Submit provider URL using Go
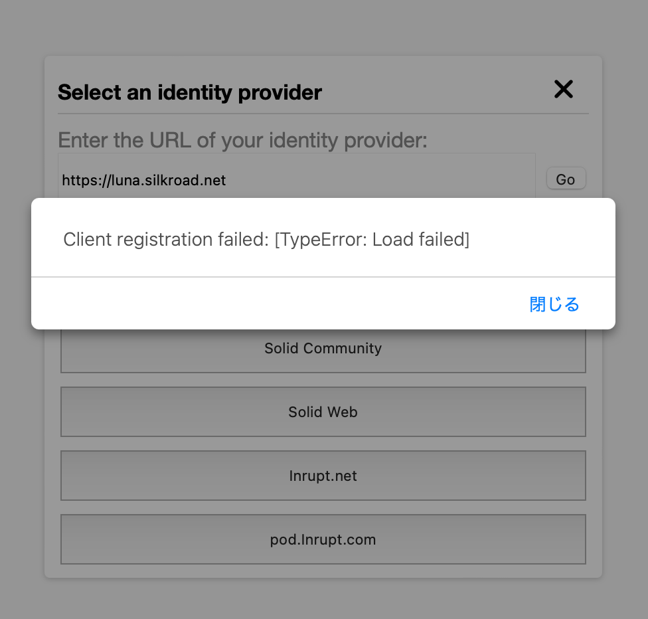The height and width of the screenshot is (619, 648). 566,179
